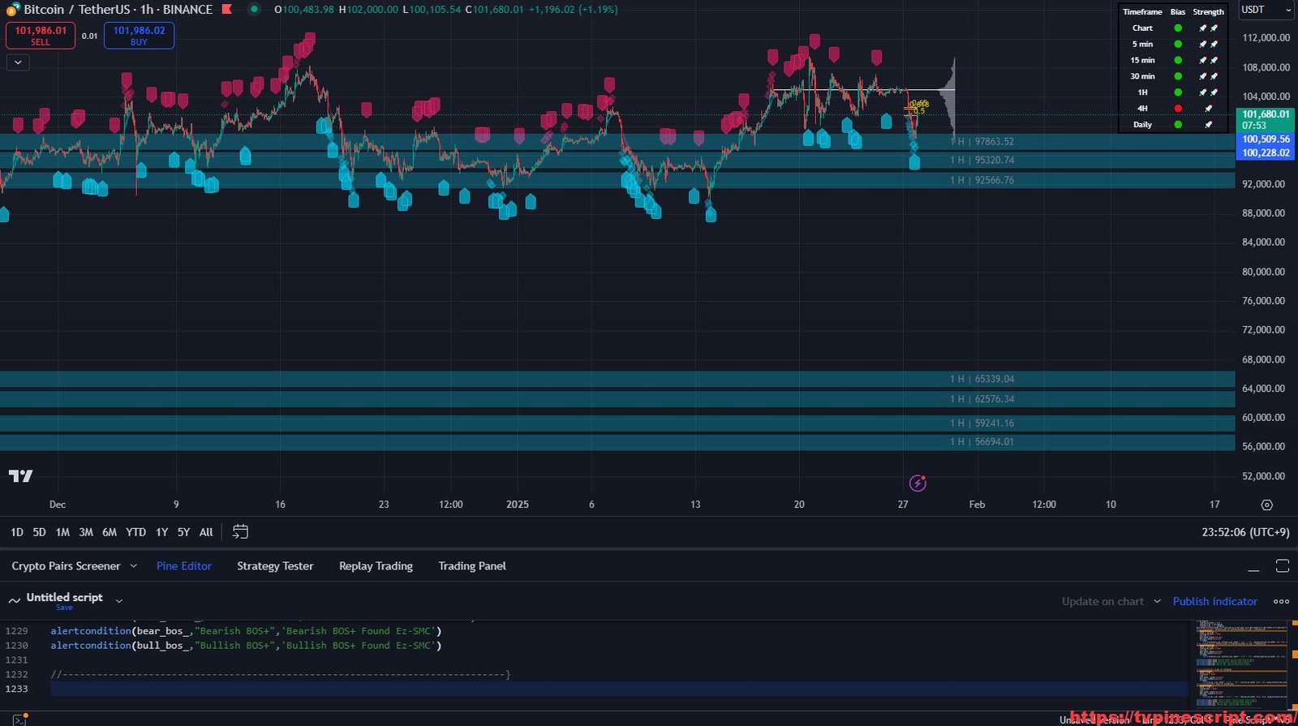This screenshot has width=1298, height=726.
Task: Click the red flag icon beside BINANCE
Action: click(x=227, y=10)
